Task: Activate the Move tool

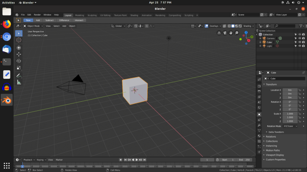Action: [19, 54]
